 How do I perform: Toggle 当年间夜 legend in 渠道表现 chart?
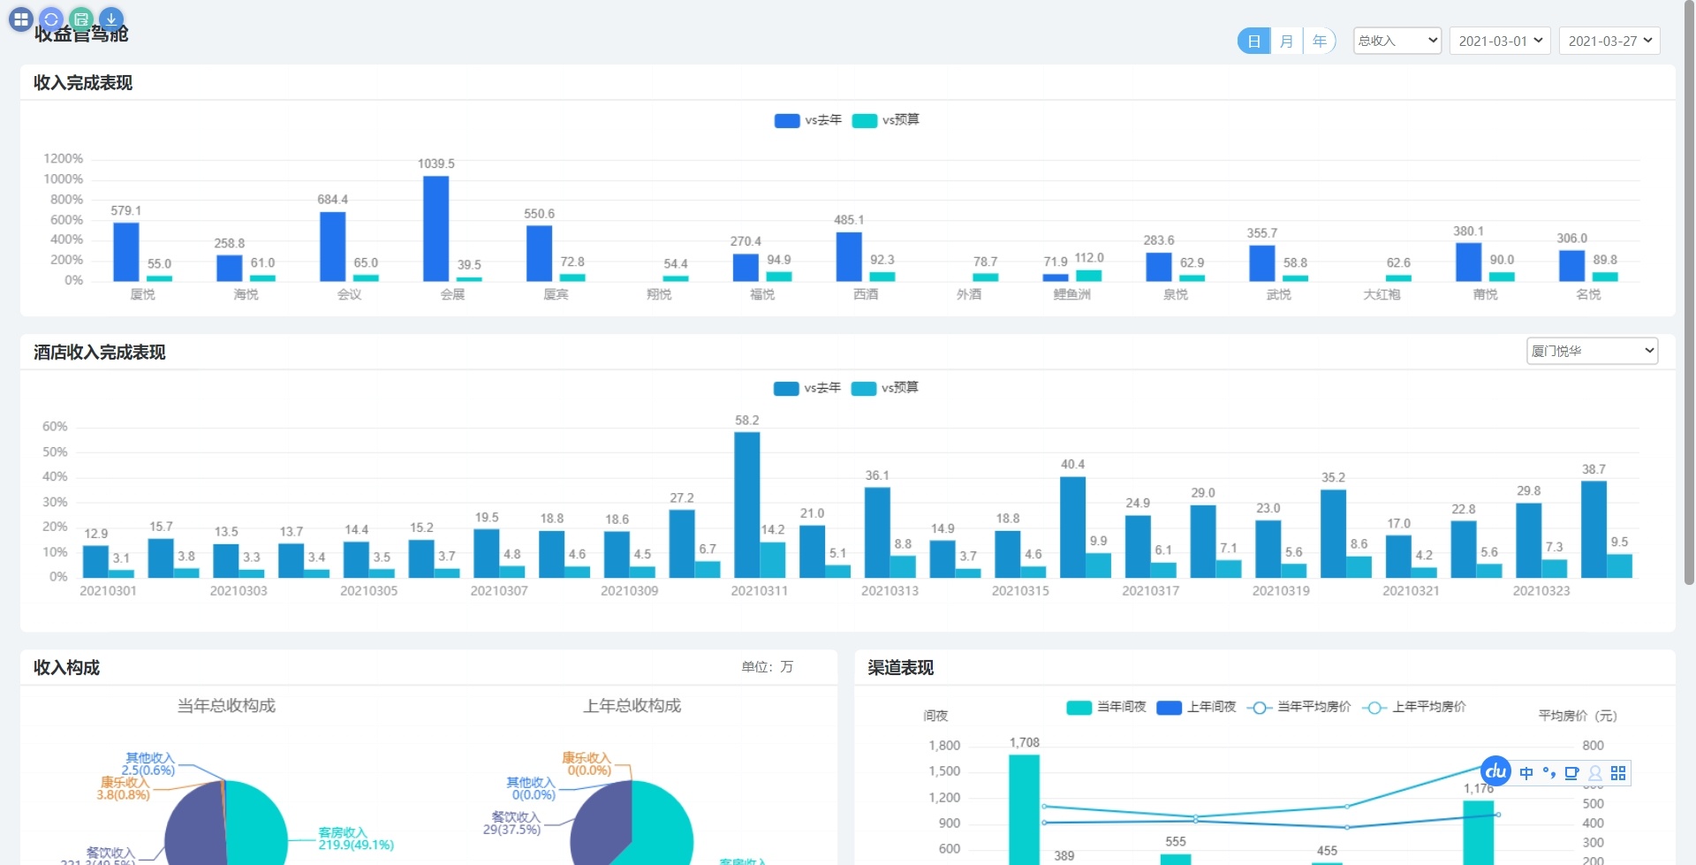1107,707
